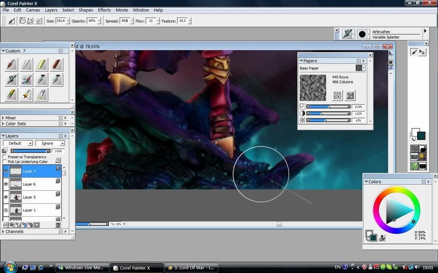Pick the yellow chalk in the Custom palette
The width and height of the screenshot is (438, 273).
(x=41, y=65)
